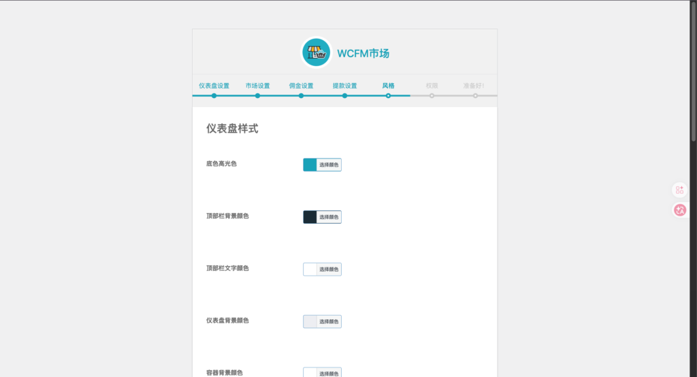Open the pink grid-plus floating widget icon
The width and height of the screenshot is (697, 377).
tap(679, 190)
